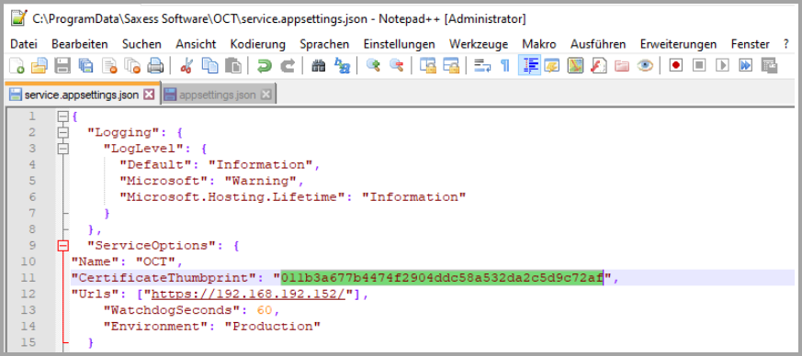Toggle the Indent guide toolbar button

[x=529, y=66]
